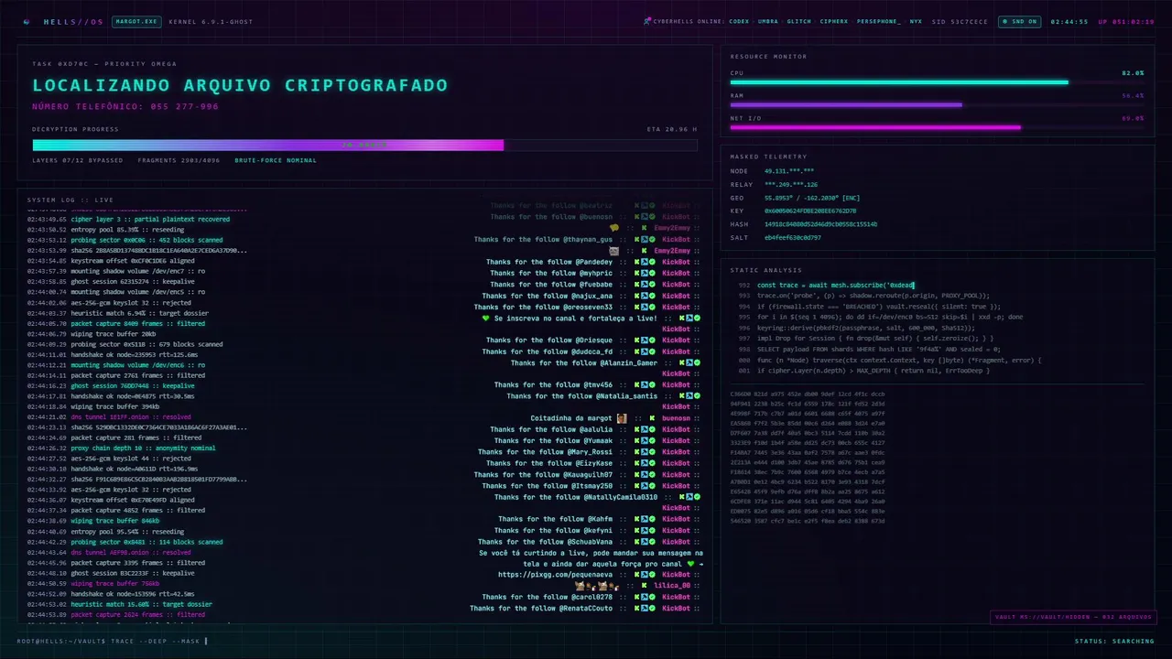Viewport: 1172px width, 659px height.
Task: Click the code line 'const trace = await mesh.subscribe'
Action: (835, 286)
